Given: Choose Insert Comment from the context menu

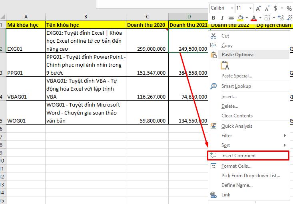Looking at the screenshot, I should [238, 156].
